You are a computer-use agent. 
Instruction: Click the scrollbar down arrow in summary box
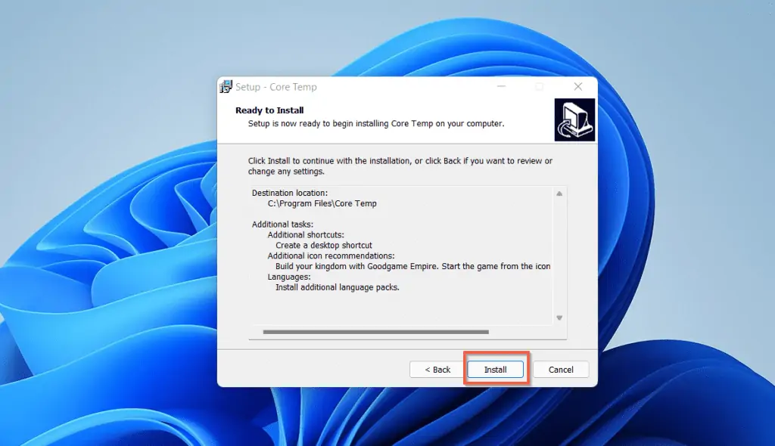click(x=559, y=317)
